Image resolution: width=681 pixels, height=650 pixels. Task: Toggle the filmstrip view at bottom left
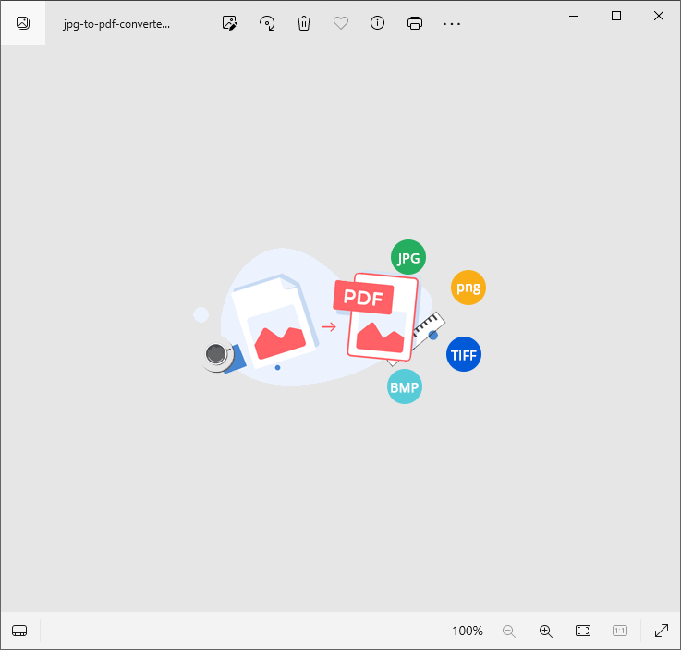pos(19,631)
